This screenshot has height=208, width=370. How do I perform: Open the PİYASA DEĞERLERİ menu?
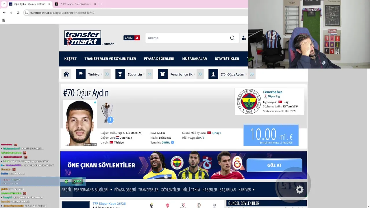pyautogui.click(x=159, y=59)
